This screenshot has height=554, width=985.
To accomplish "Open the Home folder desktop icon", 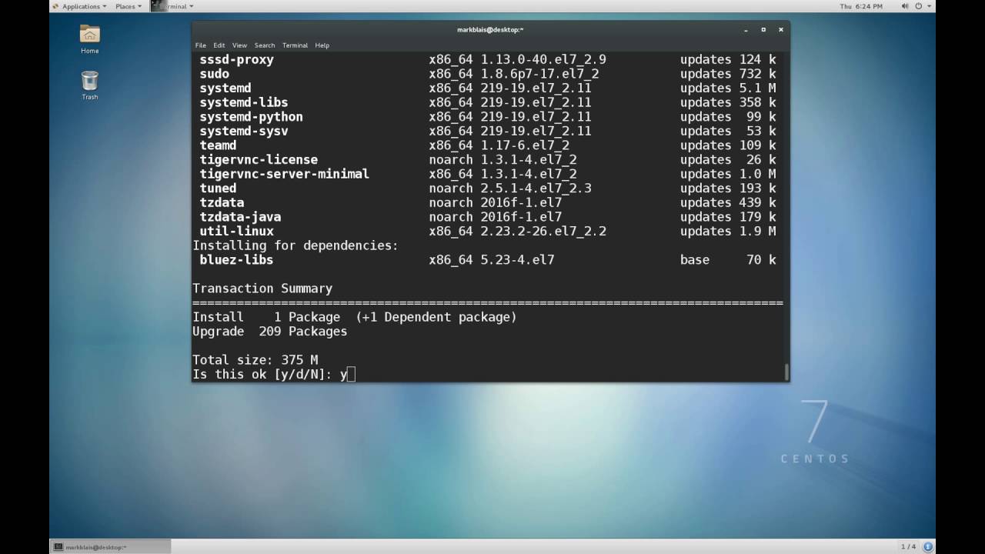I will (x=90, y=38).
